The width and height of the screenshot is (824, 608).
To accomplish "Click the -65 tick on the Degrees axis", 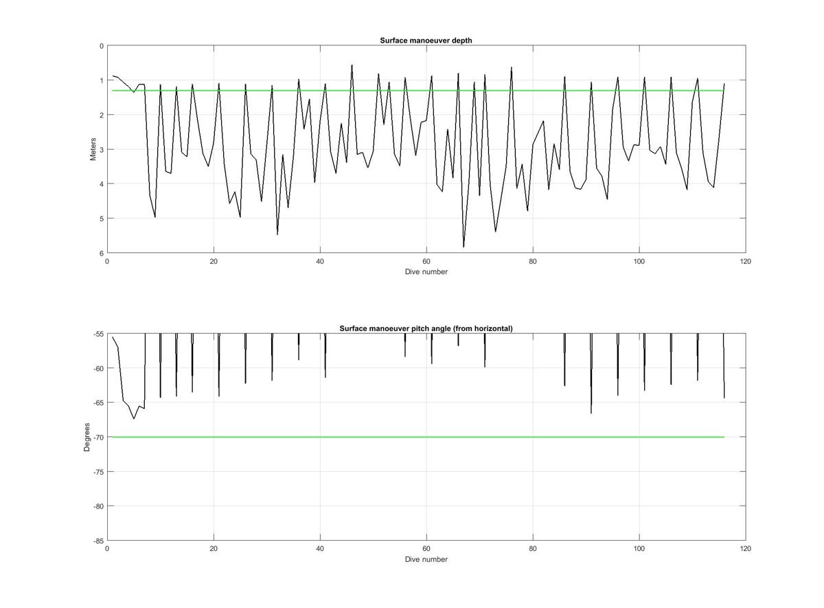I will point(98,403).
